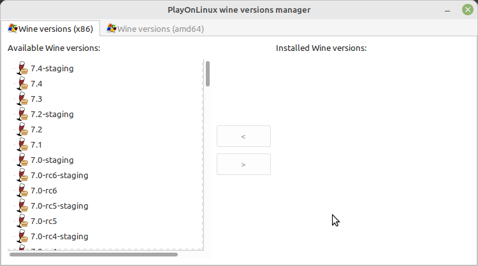Viewport: 478px width, 266px height.
Task: Click the wine icon next to 7.0-rc5
Action: (x=22, y=221)
